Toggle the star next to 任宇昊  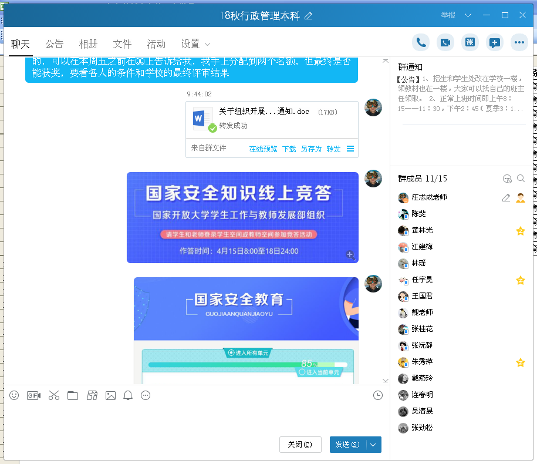click(x=520, y=280)
